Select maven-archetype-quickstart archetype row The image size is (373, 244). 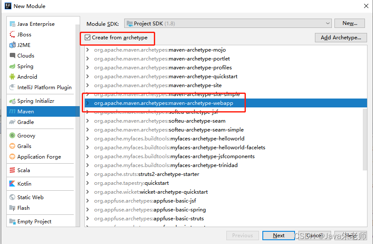point(226,77)
